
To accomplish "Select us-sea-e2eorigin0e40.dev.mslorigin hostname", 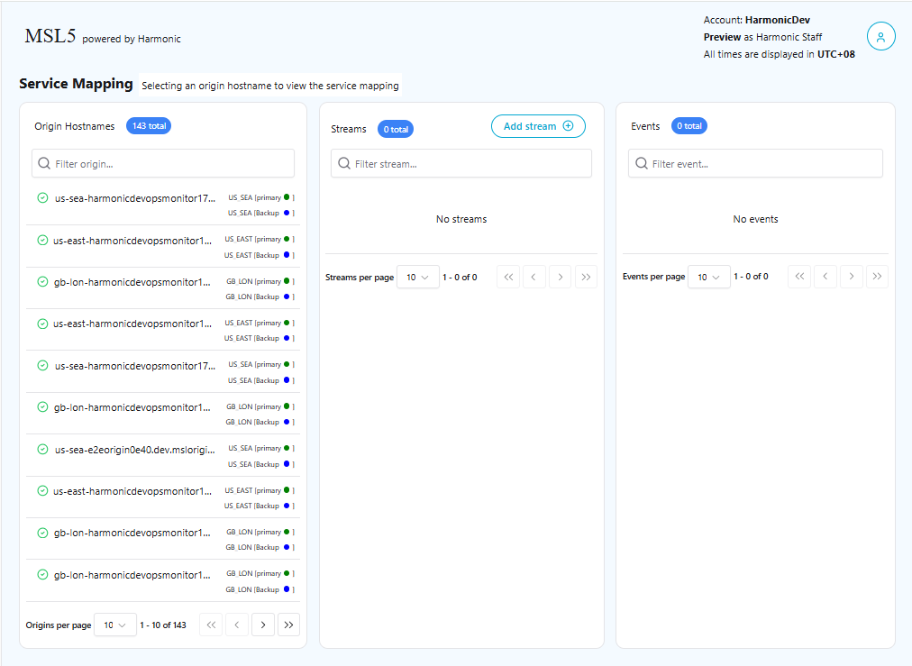I will point(132,449).
